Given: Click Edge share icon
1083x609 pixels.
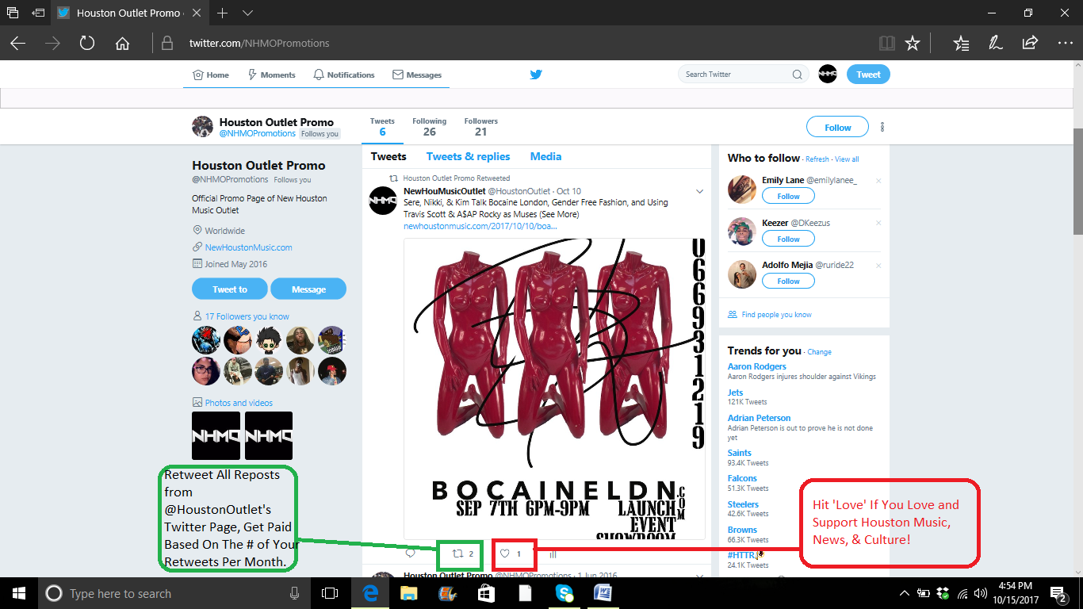Looking at the screenshot, I should click(1030, 43).
